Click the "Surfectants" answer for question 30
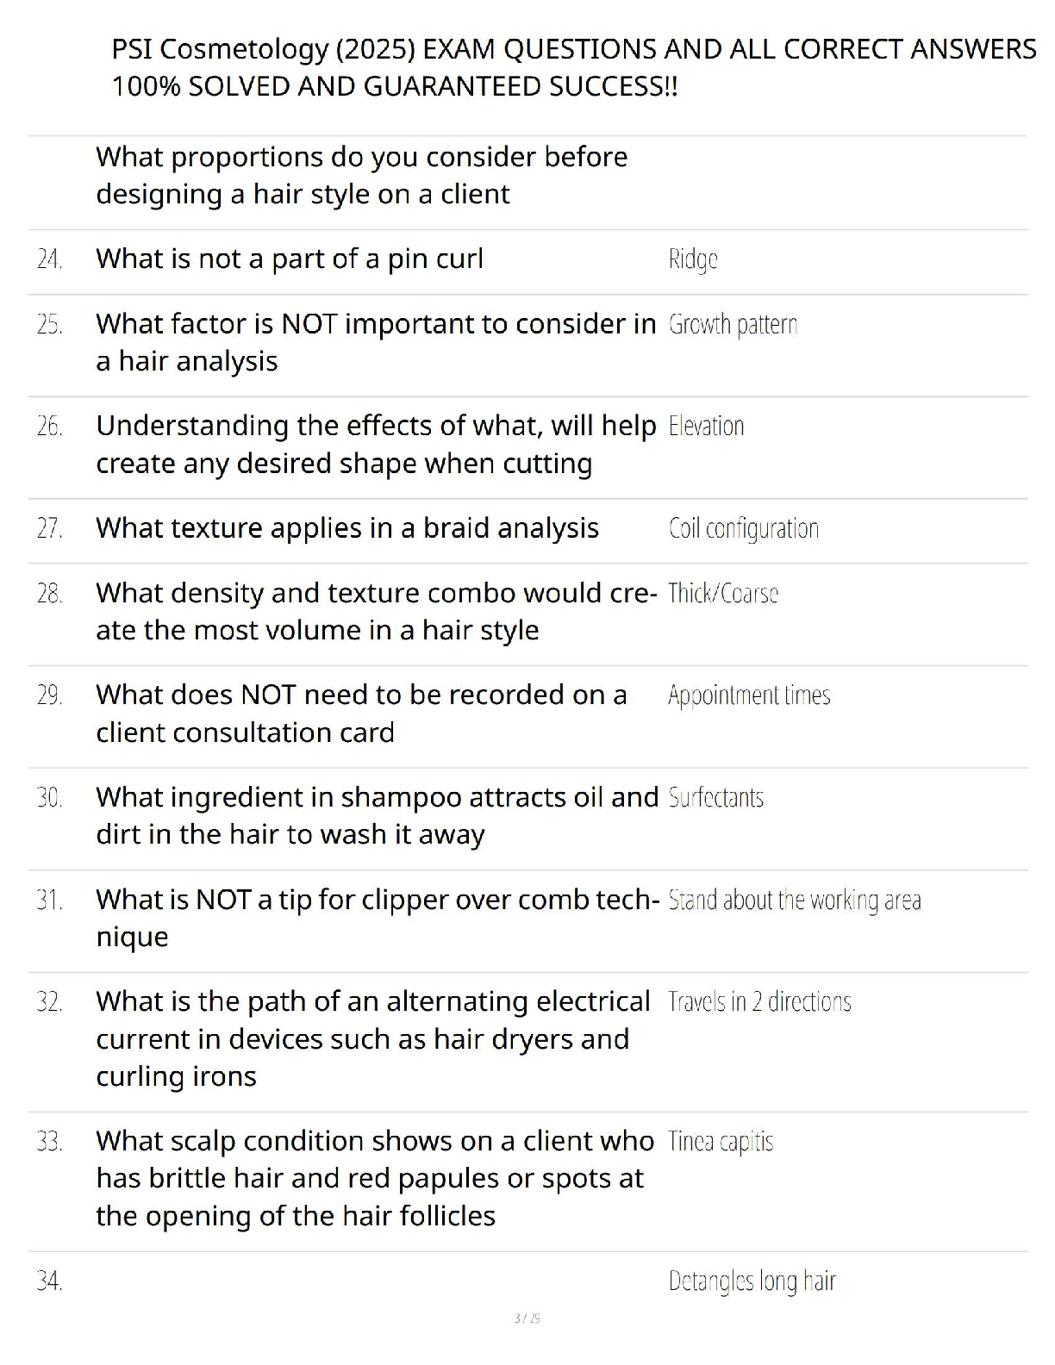1055x1365 pixels. [716, 797]
